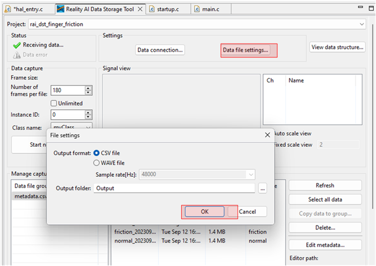
Task: Choose WAVE file output format
Action: pos(97,163)
